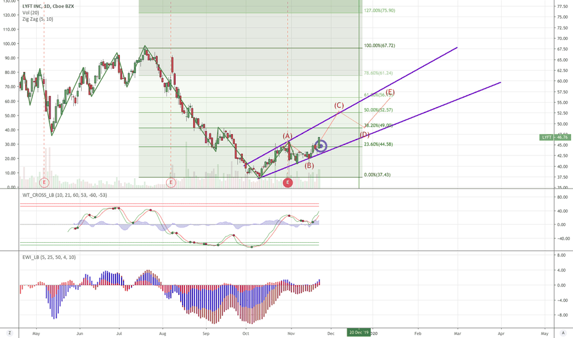Click the LYFT INC, 1D, Cboe BZX title
The height and width of the screenshot is (338, 573).
pyautogui.click(x=48, y=6)
